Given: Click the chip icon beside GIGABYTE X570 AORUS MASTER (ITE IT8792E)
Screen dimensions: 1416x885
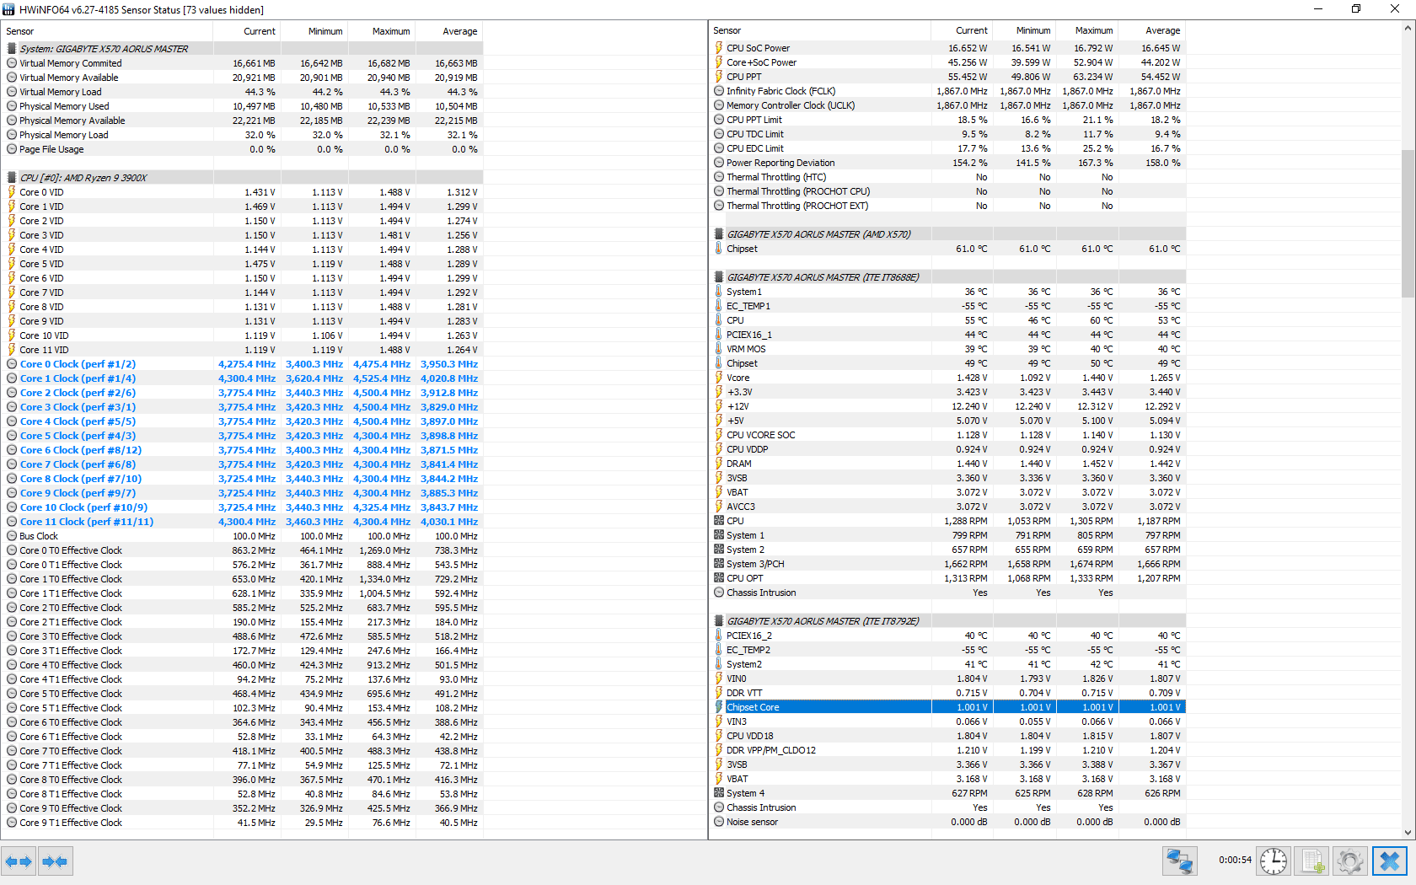Looking at the screenshot, I should tap(719, 621).
